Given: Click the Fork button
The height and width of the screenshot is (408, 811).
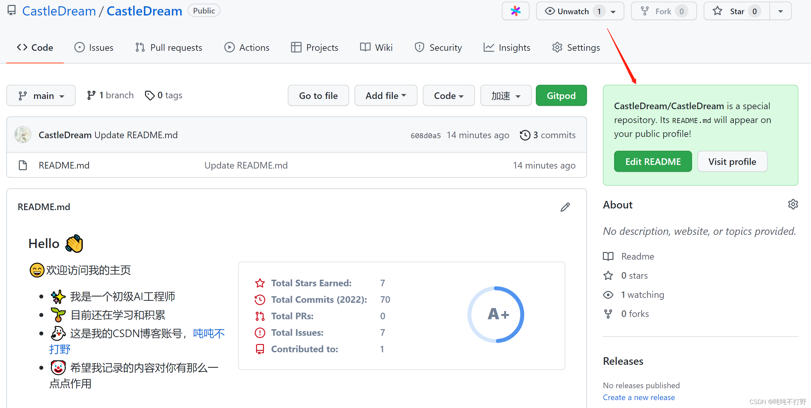Looking at the screenshot, I should click(x=663, y=11).
